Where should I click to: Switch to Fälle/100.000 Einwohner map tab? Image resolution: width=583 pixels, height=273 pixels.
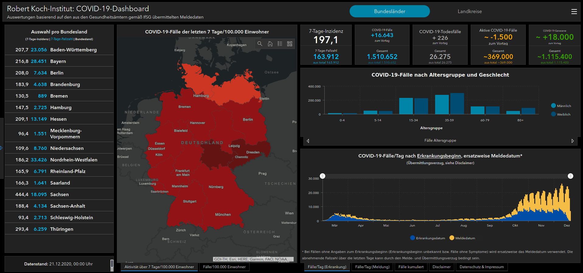[224, 267]
